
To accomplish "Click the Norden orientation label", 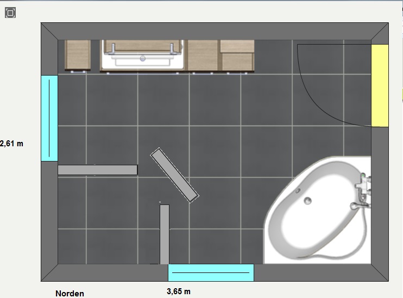I will 70,294.
